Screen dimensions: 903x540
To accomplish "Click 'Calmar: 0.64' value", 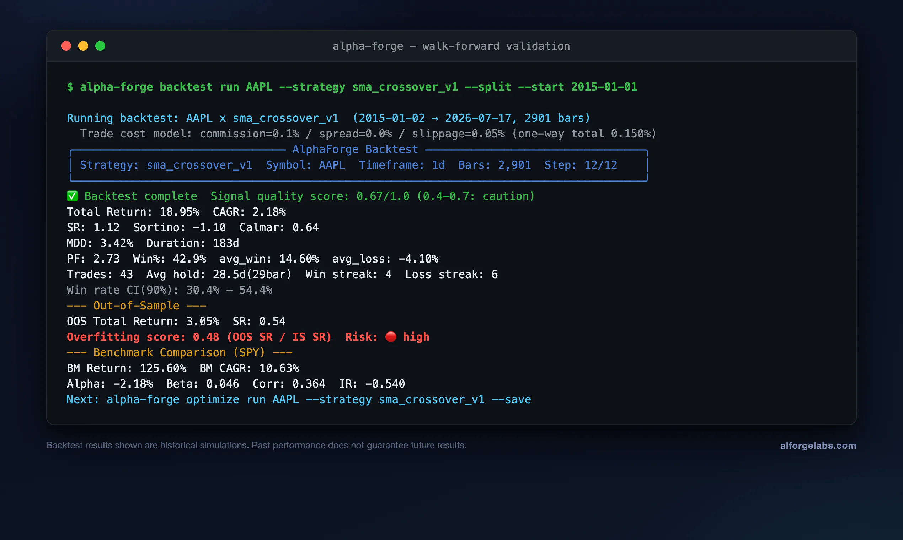I will coord(279,227).
